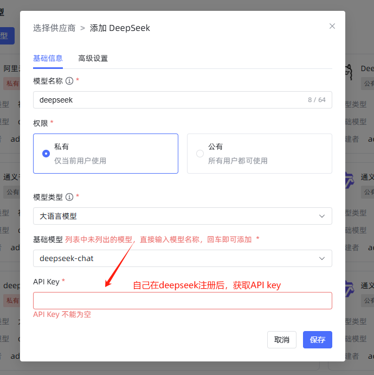The width and height of the screenshot is (374, 375).
Task: Click the API Key field label
Action: [46, 282]
